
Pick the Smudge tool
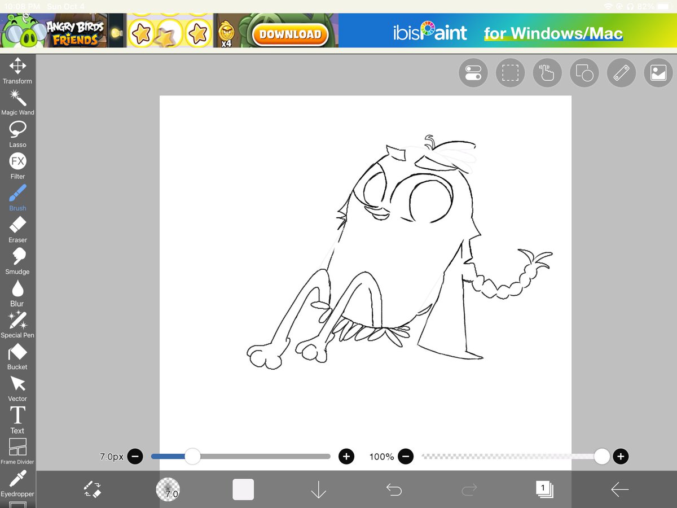tap(17, 261)
